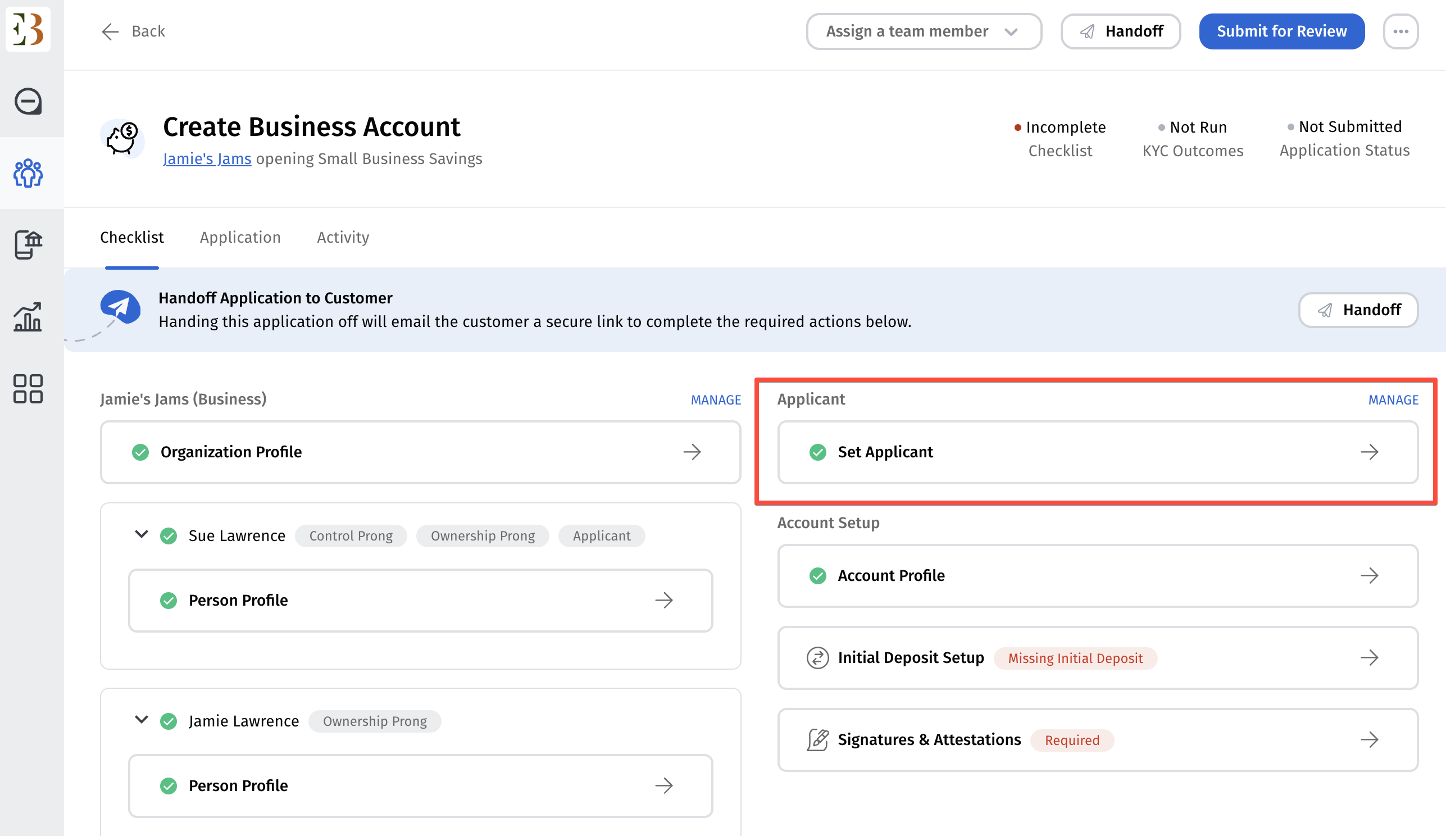The width and height of the screenshot is (1446, 836).
Task: Click the back arrow icon
Action: pos(110,31)
